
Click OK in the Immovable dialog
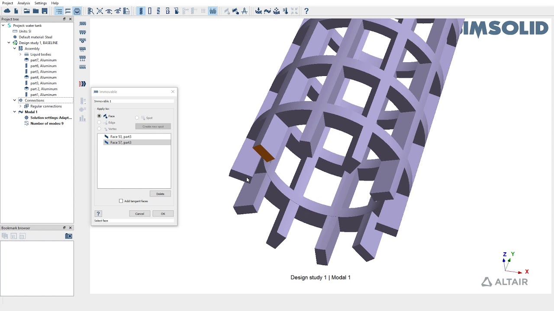[163, 214]
